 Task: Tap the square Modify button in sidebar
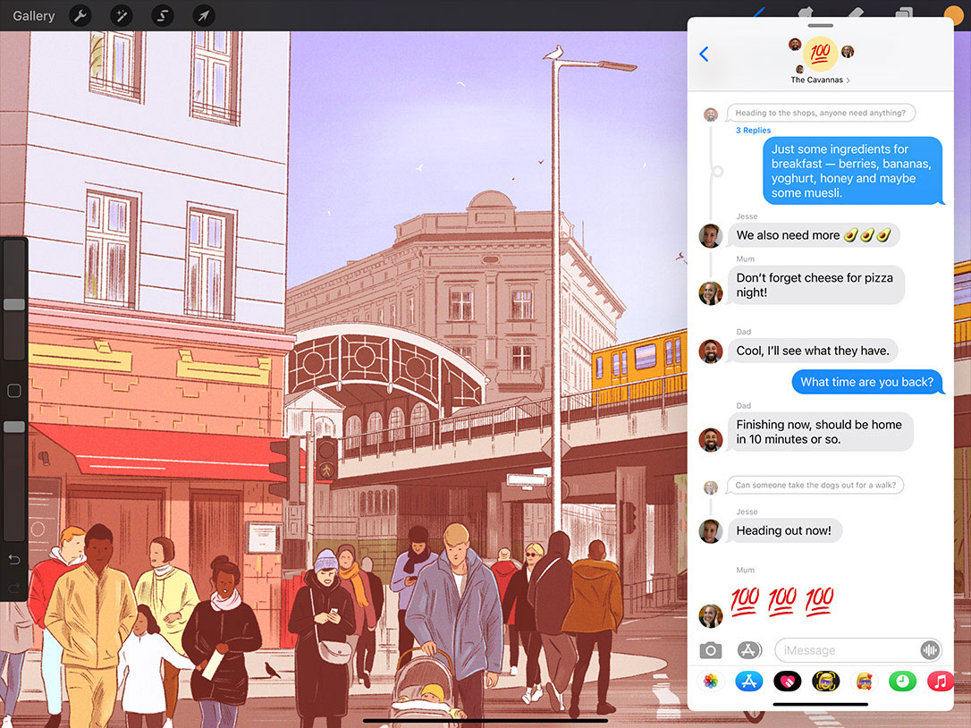click(x=13, y=390)
